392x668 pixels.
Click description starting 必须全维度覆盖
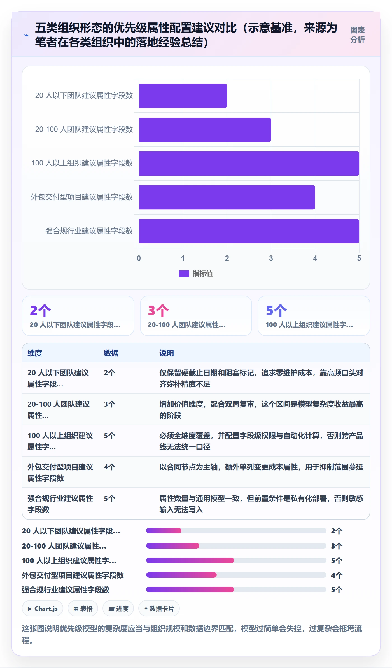pos(261,441)
